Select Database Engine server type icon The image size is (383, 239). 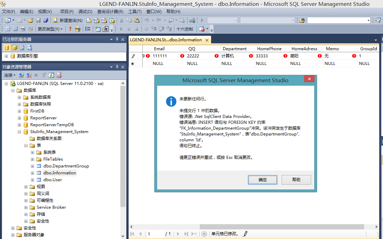(x=7, y=47)
